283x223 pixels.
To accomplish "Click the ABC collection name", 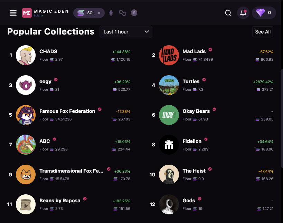I will point(45,141).
